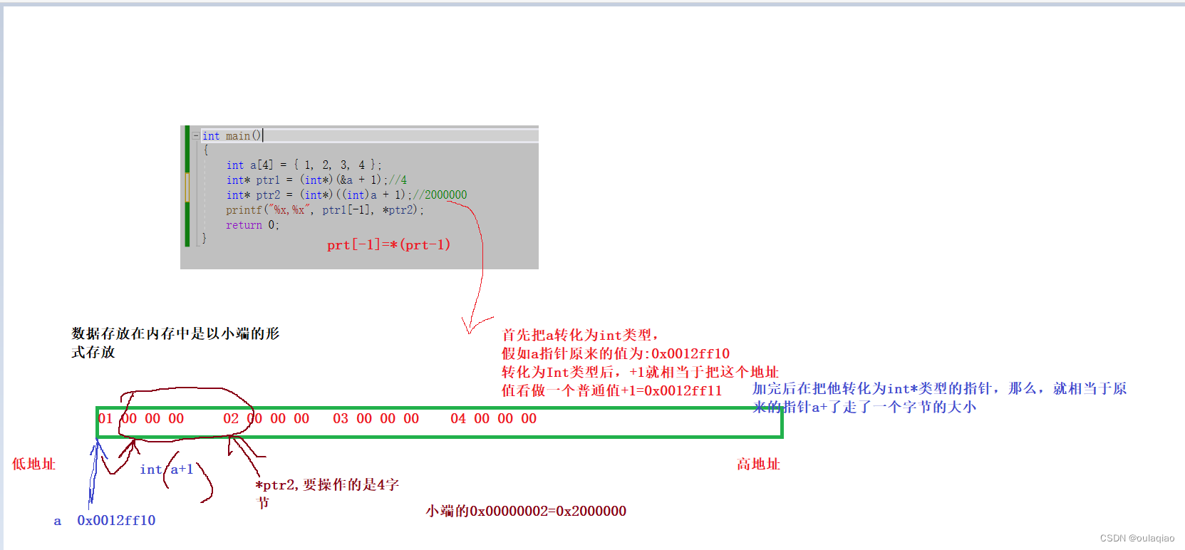Click the blue 'int a+1' label
The width and height of the screenshot is (1185, 550).
click(166, 469)
